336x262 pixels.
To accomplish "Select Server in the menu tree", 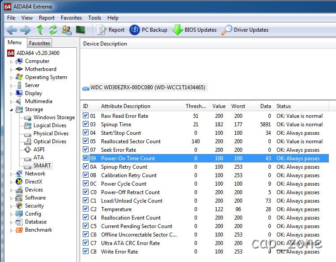I will tap(32, 85).
